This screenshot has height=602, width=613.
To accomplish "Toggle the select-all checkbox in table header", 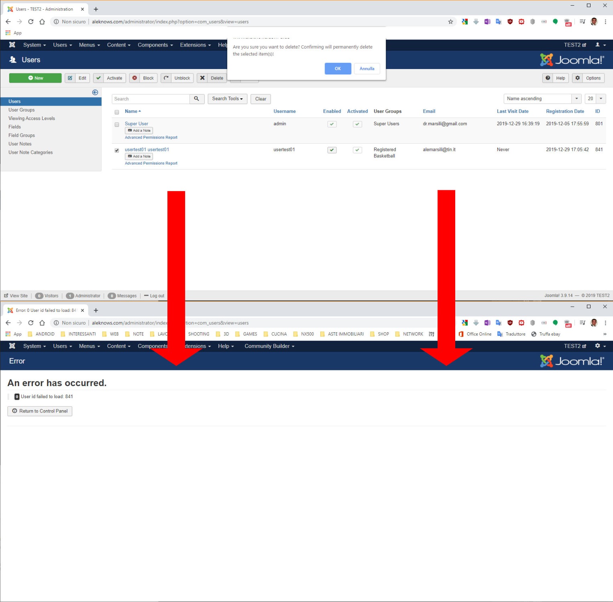I will coord(117,112).
